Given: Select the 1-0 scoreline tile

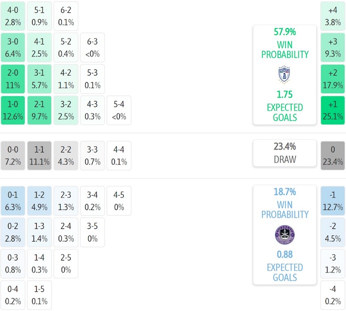Looking at the screenshot, I should (13, 110).
